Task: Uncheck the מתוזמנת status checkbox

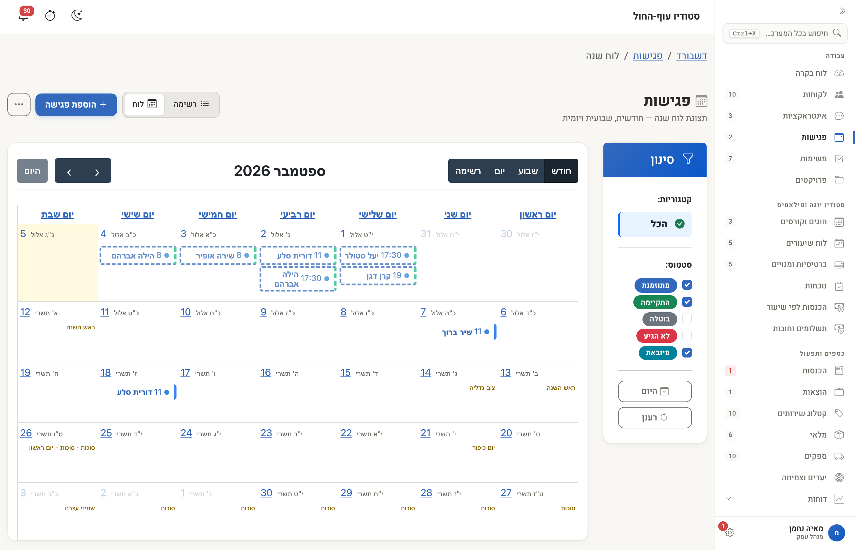Action: [687, 285]
